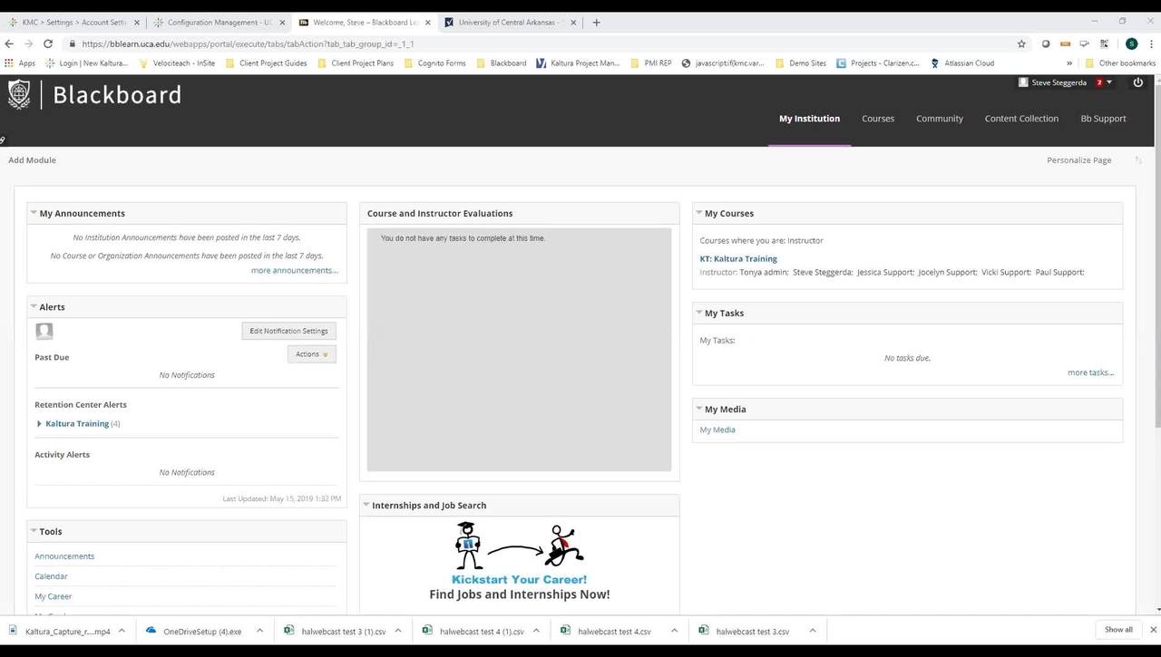Screen dimensions: 1161x657
Task: Close the University of Central Arkansas tab
Action: pos(573,23)
